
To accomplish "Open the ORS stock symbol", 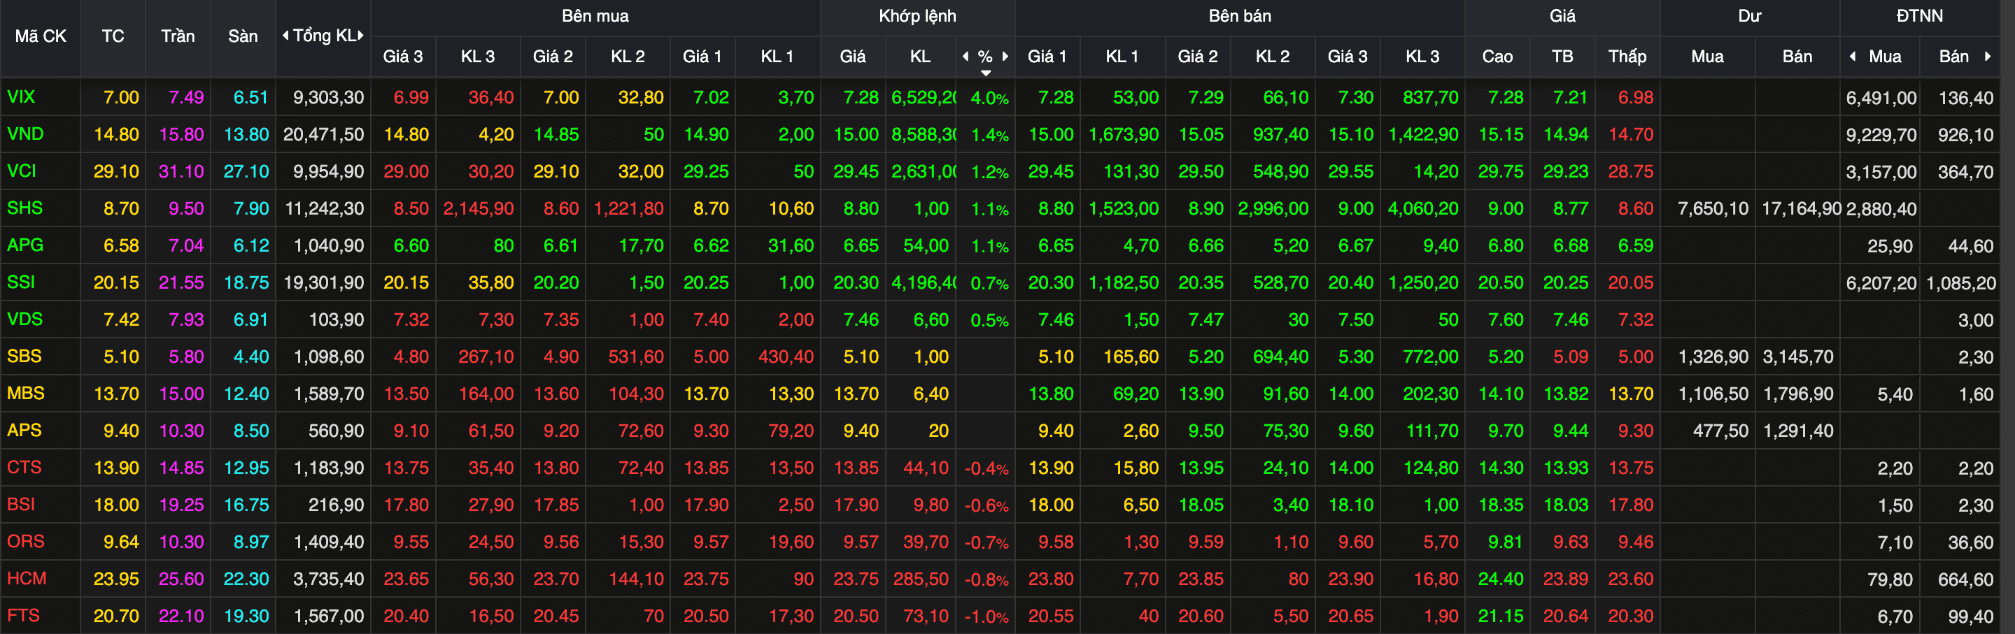I will (26, 541).
